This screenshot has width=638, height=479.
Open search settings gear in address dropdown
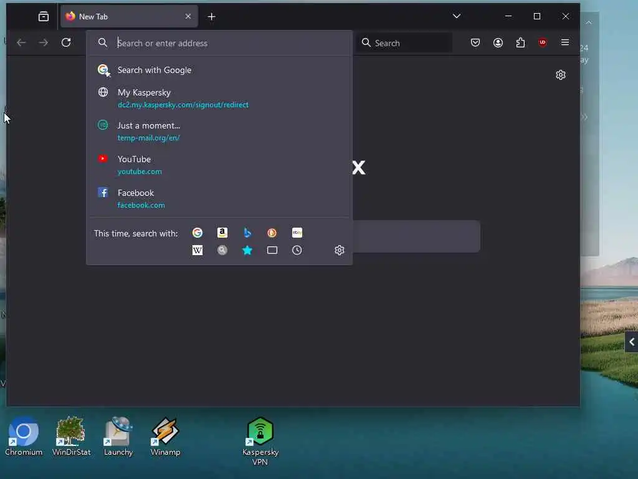click(x=340, y=250)
